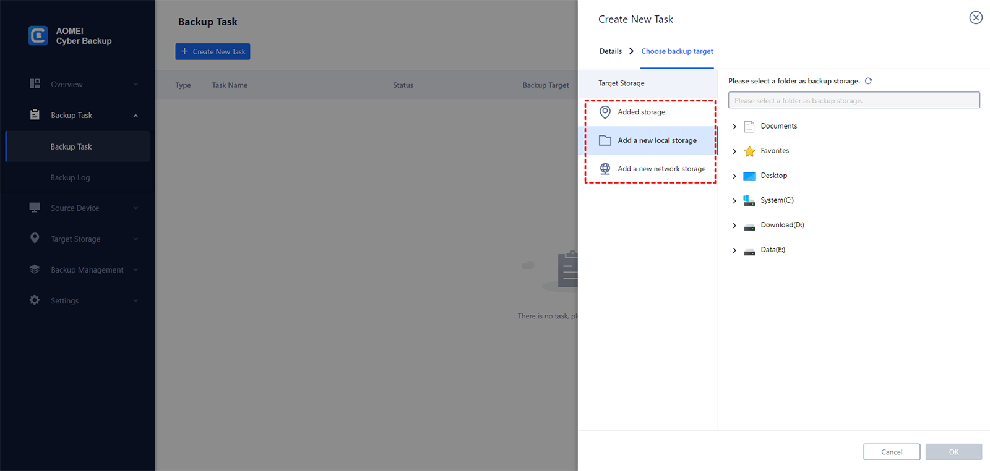Click the Create New Task button
Image resolution: width=990 pixels, height=471 pixels.
tap(213, 52)
